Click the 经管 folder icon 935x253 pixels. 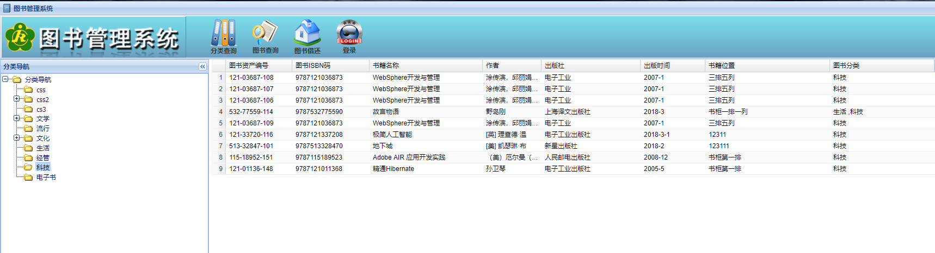click(28, 157)
